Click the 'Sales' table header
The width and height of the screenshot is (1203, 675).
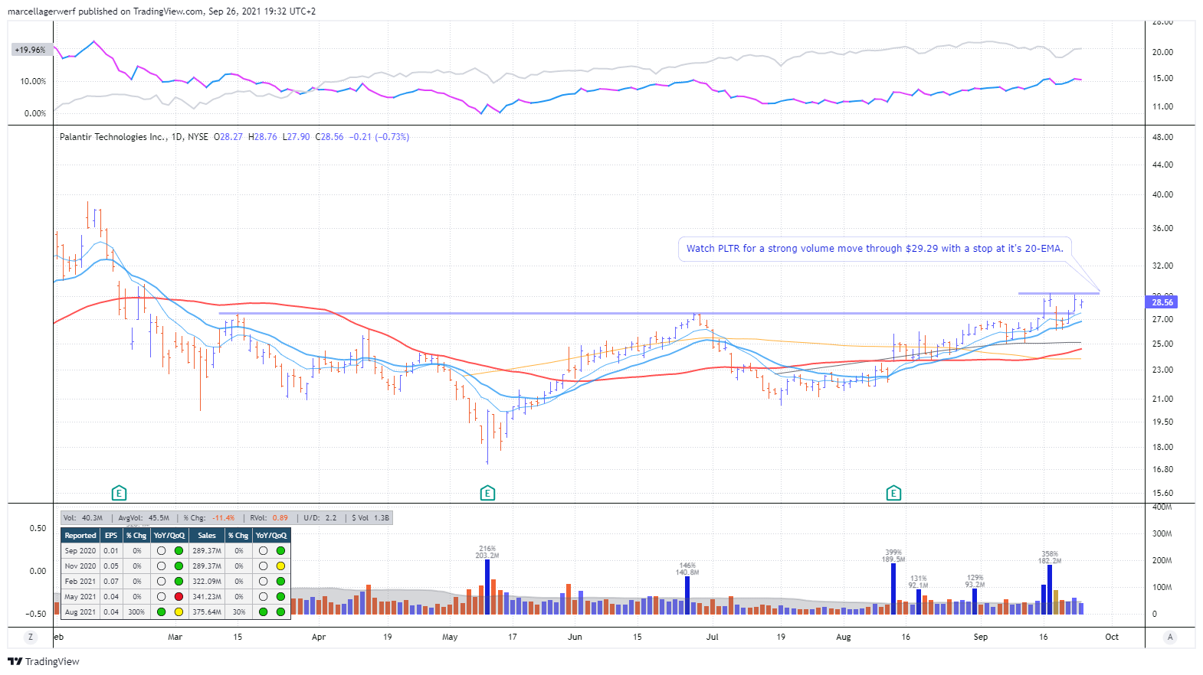[x=207, y=536]
